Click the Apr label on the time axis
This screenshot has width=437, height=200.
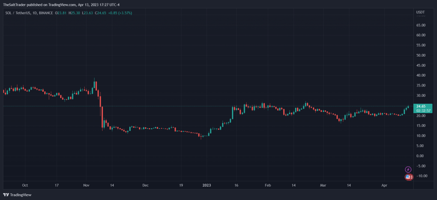[x=384, y=184]
